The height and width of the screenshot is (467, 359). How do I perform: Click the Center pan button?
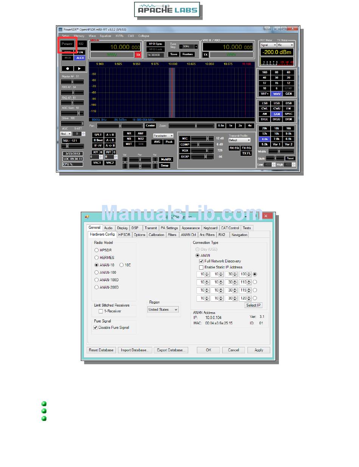click(150, 126)
